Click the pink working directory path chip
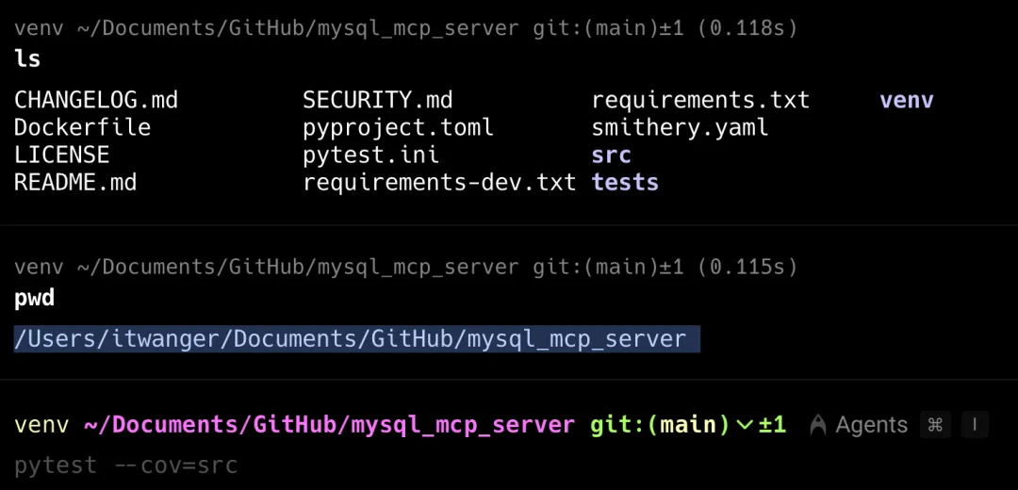The image size is (1018, 490). [x=329, y=425]
